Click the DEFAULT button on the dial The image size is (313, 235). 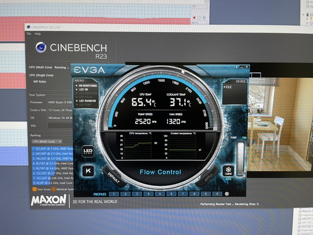pos(113,177)
